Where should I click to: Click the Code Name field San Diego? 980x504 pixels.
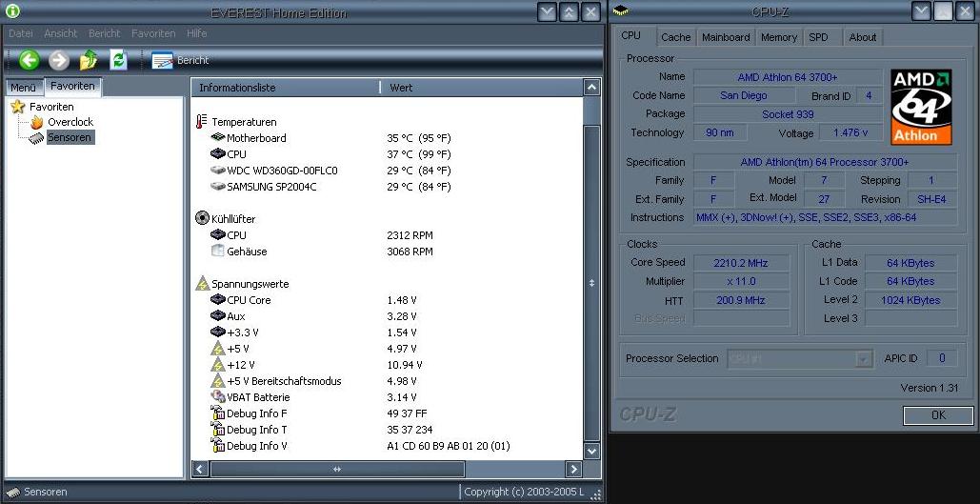point(744,95)
